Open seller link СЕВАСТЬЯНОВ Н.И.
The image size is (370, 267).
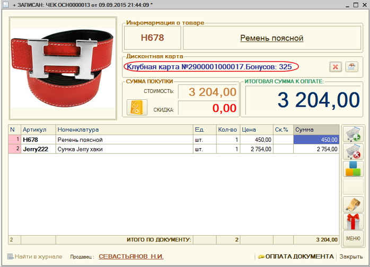tap(131, 256)
